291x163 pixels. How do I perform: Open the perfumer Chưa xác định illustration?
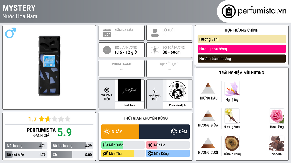tap(177, 90)
